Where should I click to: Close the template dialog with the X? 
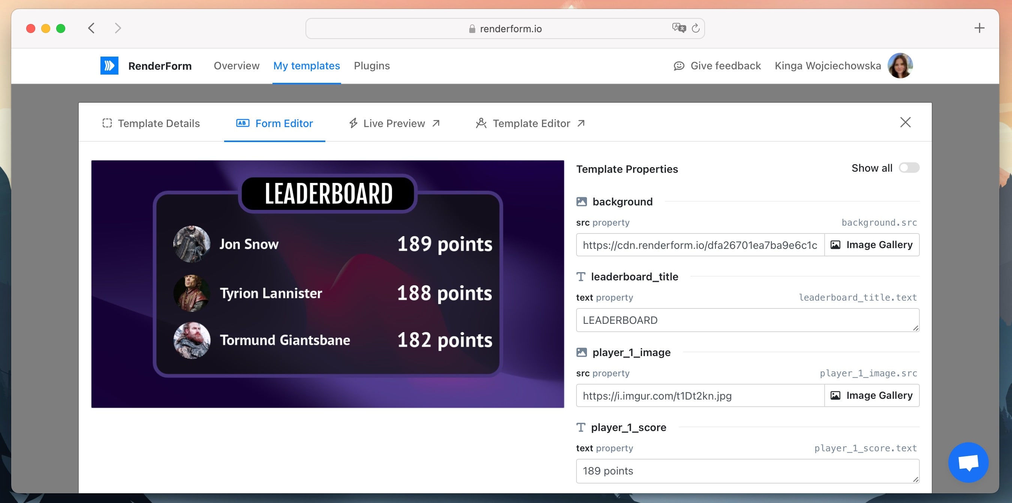(x=905, y=122)
